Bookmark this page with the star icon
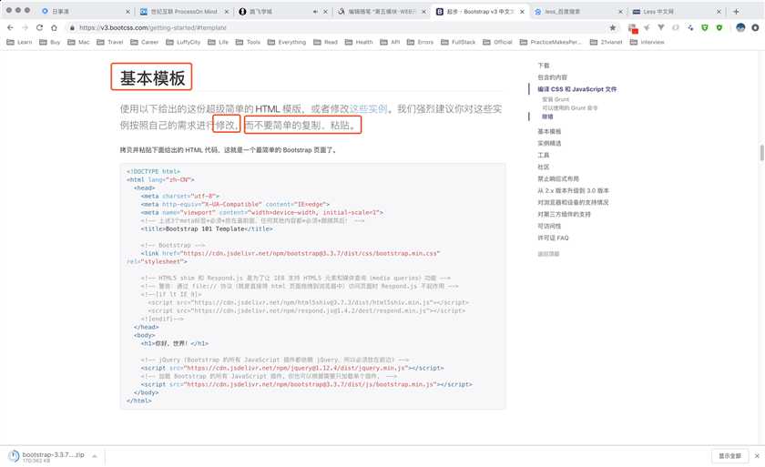765x467 pixels. (613, 28)
